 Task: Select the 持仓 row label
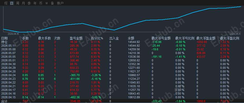tap(4, 42)
